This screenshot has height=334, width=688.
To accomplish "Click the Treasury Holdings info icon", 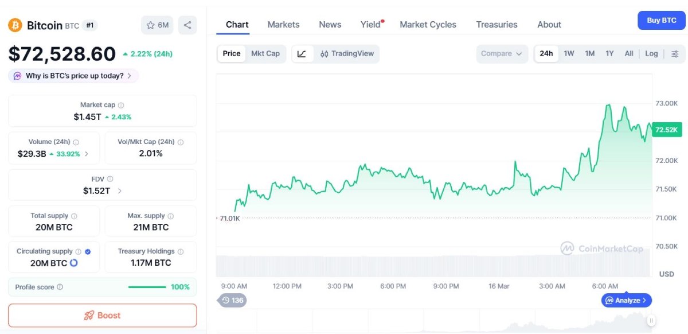I will tap(181, 251).
